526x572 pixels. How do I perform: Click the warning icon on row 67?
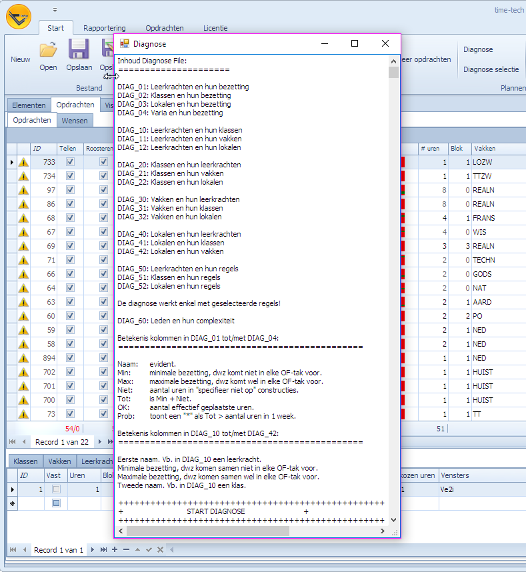pos(24,232)
